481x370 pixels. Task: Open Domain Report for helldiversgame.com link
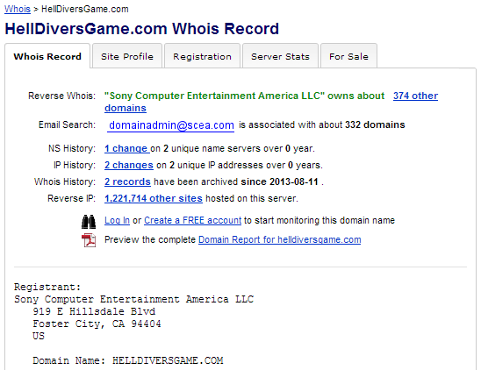(280, 239)
